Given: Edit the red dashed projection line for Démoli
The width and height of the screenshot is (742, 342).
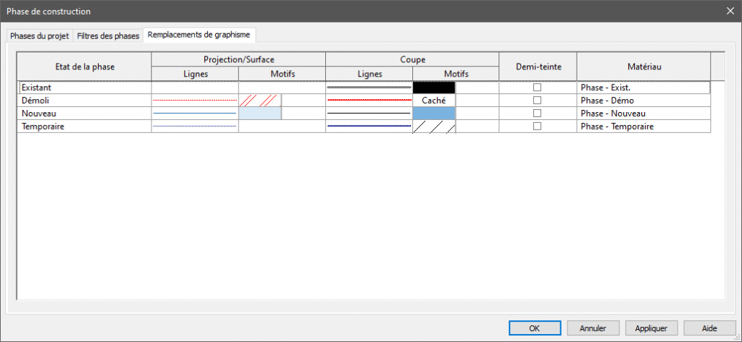Looking at the screenshot, I should pyautogui.click(x=194, y=101).
